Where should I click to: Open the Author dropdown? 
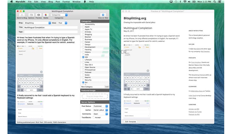100,110
